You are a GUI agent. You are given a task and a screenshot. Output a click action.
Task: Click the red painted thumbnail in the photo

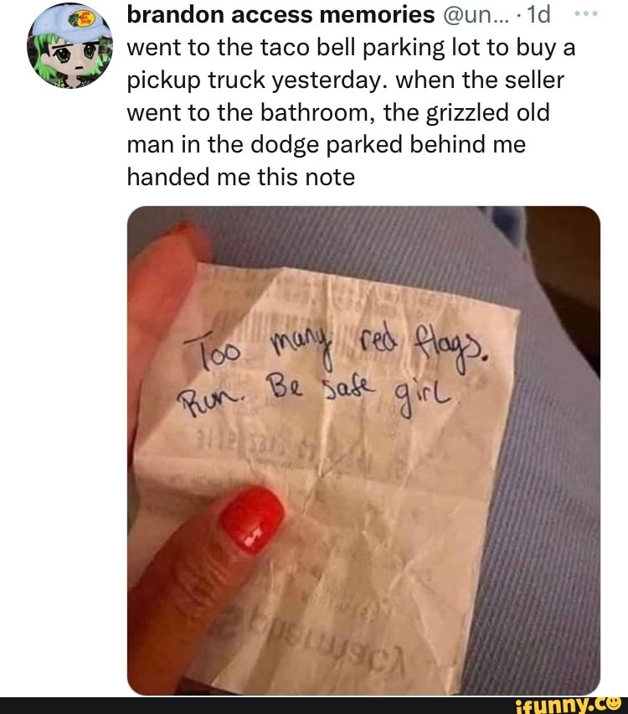tap(251, 519)
